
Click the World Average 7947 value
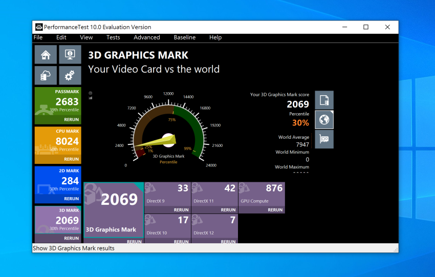click(302, 144)
